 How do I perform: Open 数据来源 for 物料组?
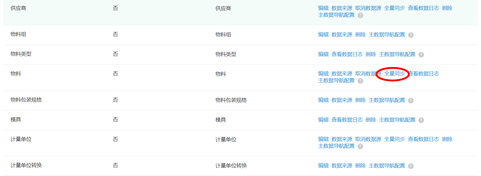tap(342, 34)
